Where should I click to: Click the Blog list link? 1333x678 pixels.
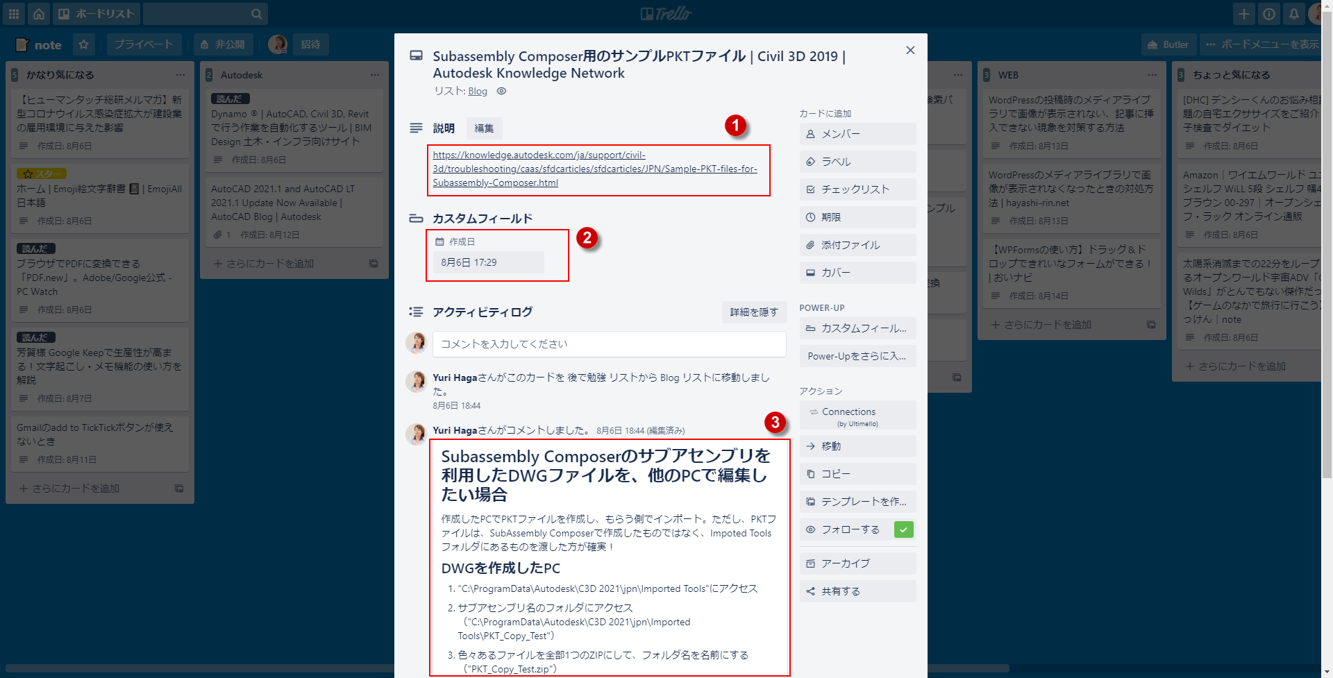[478, 91]
